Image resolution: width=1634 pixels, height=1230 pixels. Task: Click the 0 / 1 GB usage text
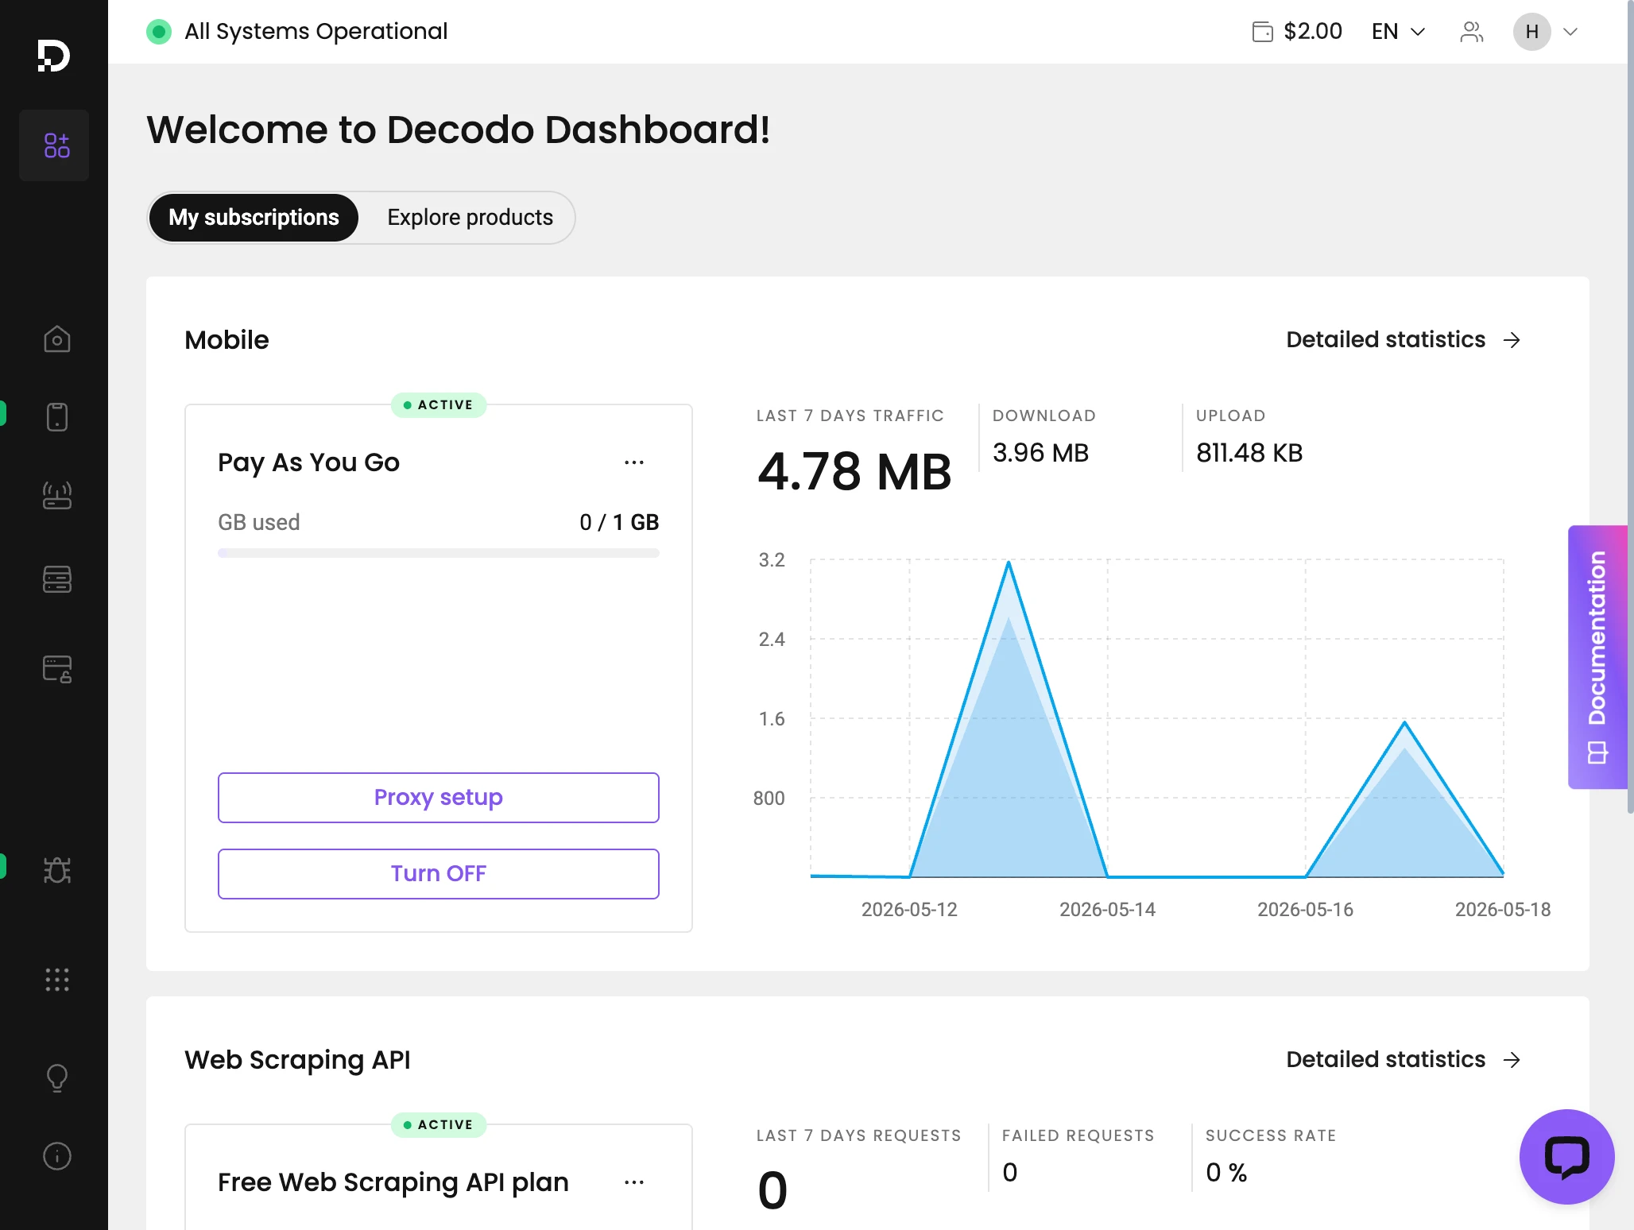tap(619, 523)
